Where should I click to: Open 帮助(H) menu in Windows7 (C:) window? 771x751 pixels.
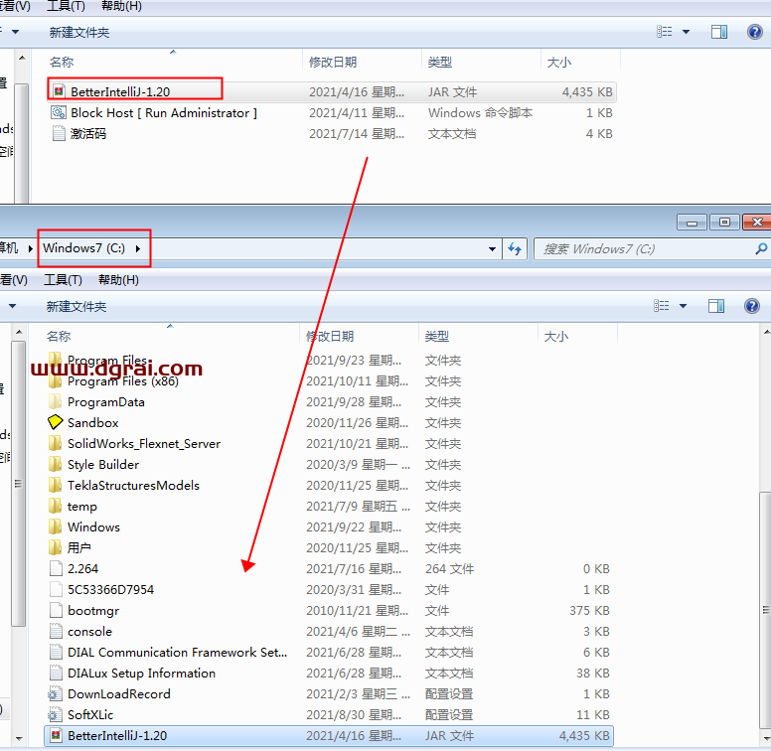[118, 280]
